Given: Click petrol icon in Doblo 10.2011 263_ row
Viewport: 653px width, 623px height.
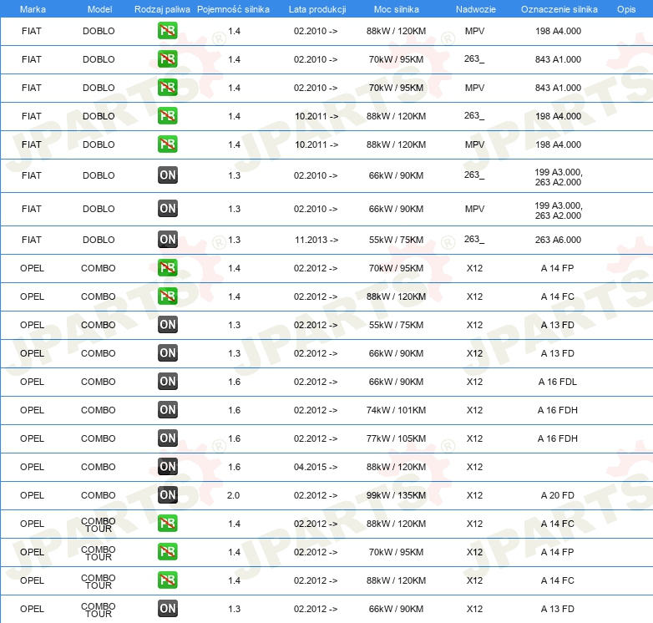Looking at the screenshot, I should point(167,116).
